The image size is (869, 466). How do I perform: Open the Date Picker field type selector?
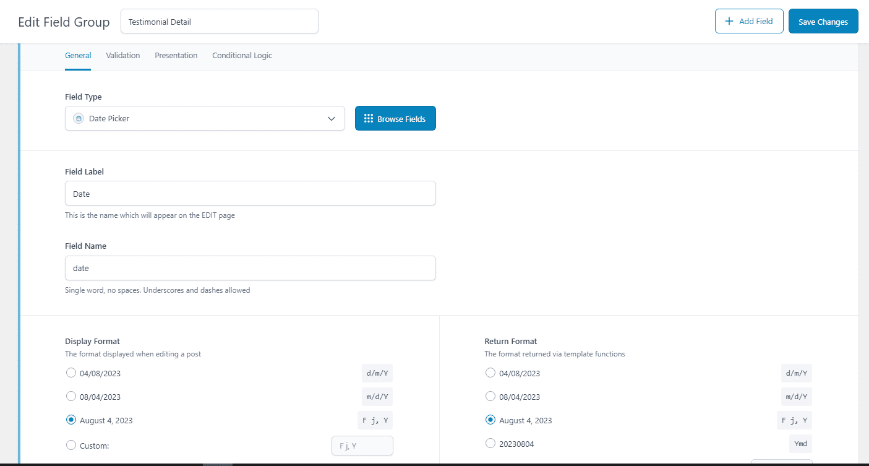click(204, 118)
